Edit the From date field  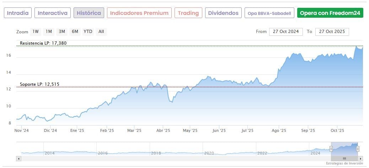[286, 32]
